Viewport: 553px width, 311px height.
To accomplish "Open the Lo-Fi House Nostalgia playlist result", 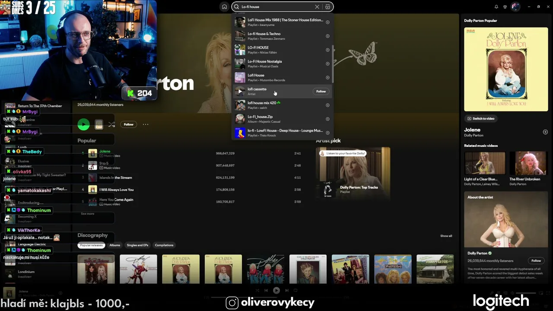I will coord(283,63).
